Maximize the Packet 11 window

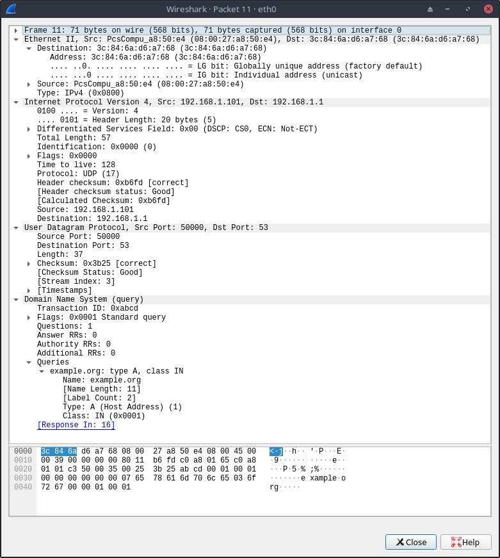point(468,9)
